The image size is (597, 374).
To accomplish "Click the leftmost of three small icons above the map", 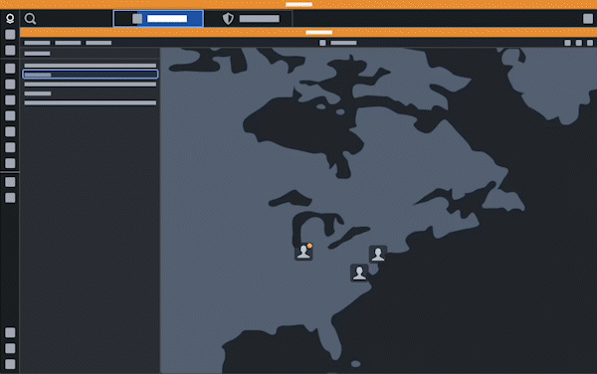I will tap(567, 43).
